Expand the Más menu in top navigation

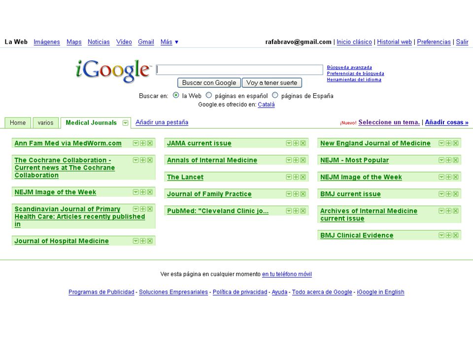(x=169, y=42)
